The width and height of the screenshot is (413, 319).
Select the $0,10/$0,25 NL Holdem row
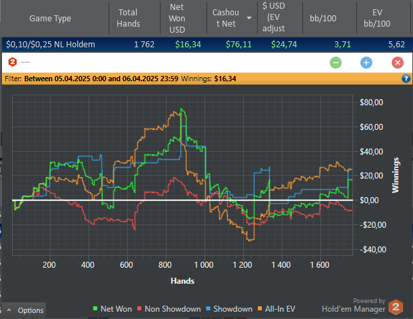(x=50, y=45)
